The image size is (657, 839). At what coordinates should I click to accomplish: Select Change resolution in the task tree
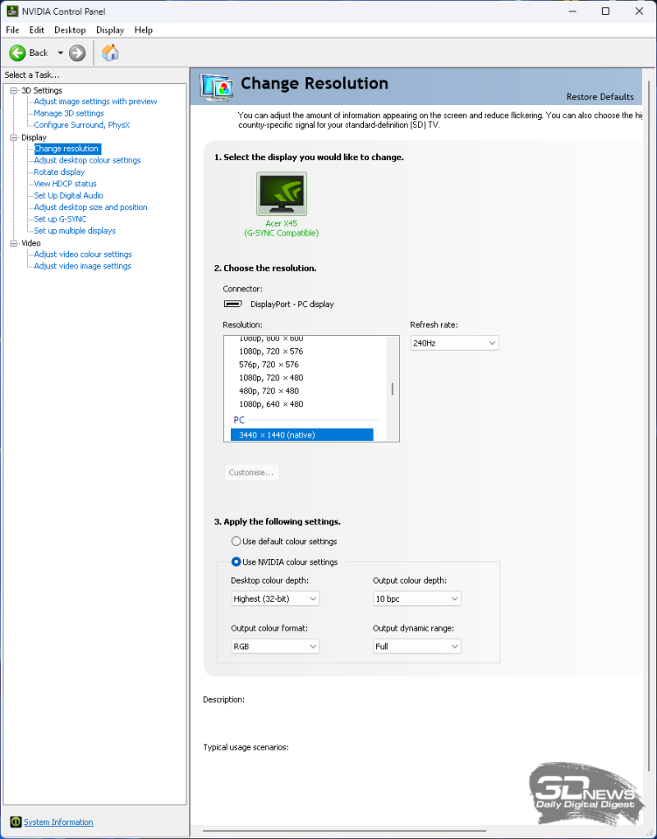point(67,149)
